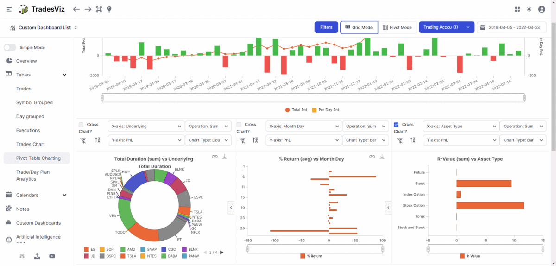
Task: Open the user profile icon
Action: tap(542, 9)
